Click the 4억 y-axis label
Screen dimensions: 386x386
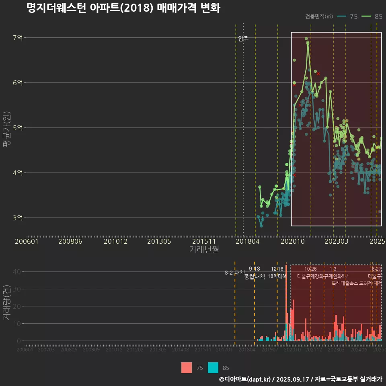18,172
